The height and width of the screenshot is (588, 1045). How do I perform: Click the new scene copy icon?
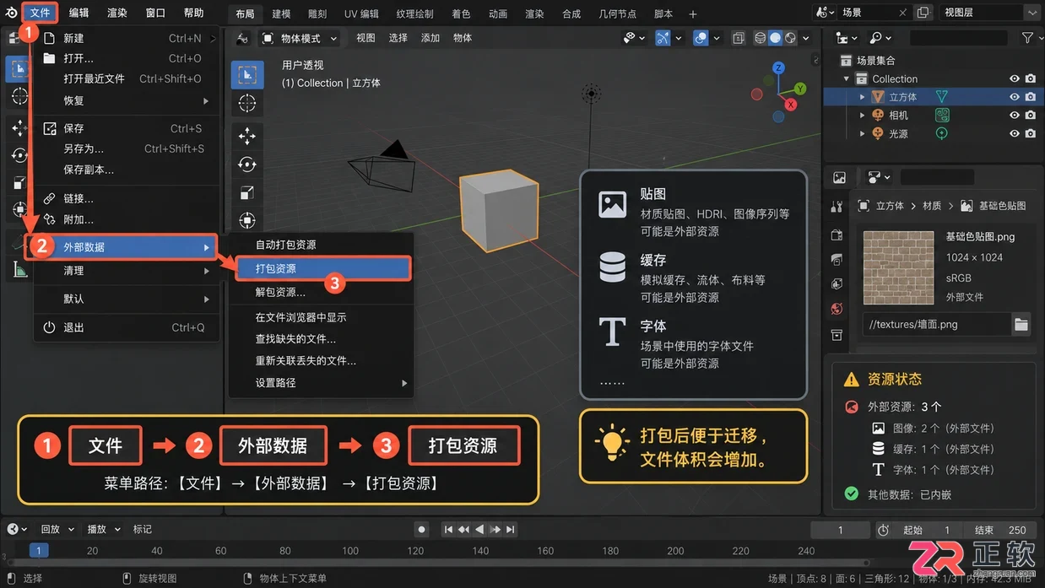[x=923, y=13]
